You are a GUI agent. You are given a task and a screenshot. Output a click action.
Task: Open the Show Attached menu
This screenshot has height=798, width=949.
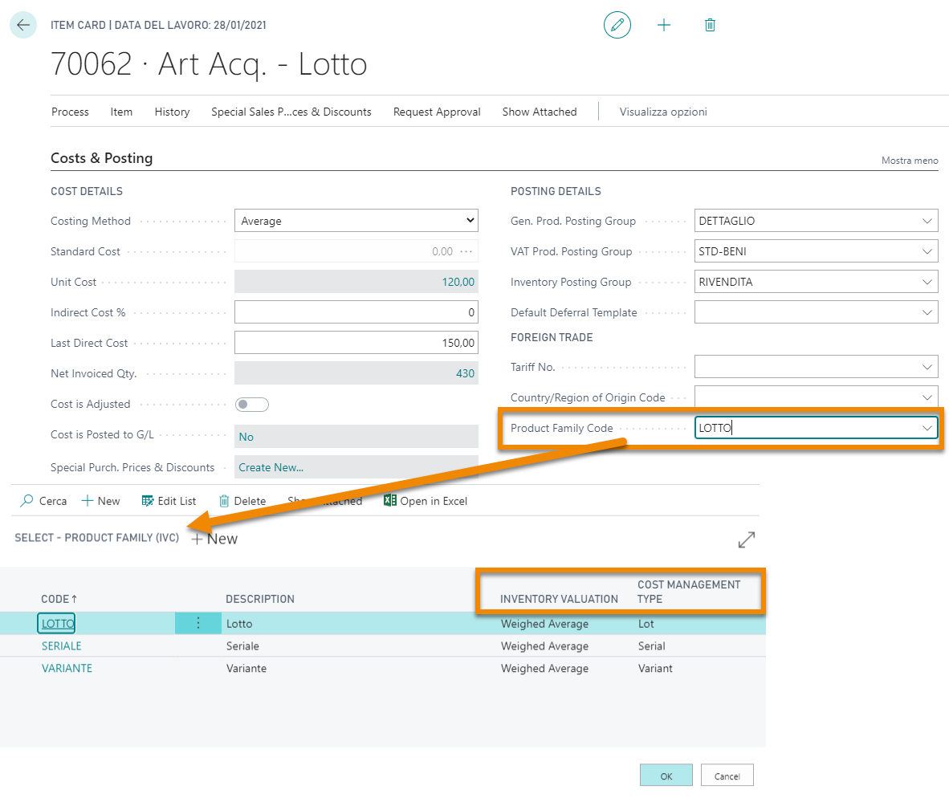click(x=540, y=112)
